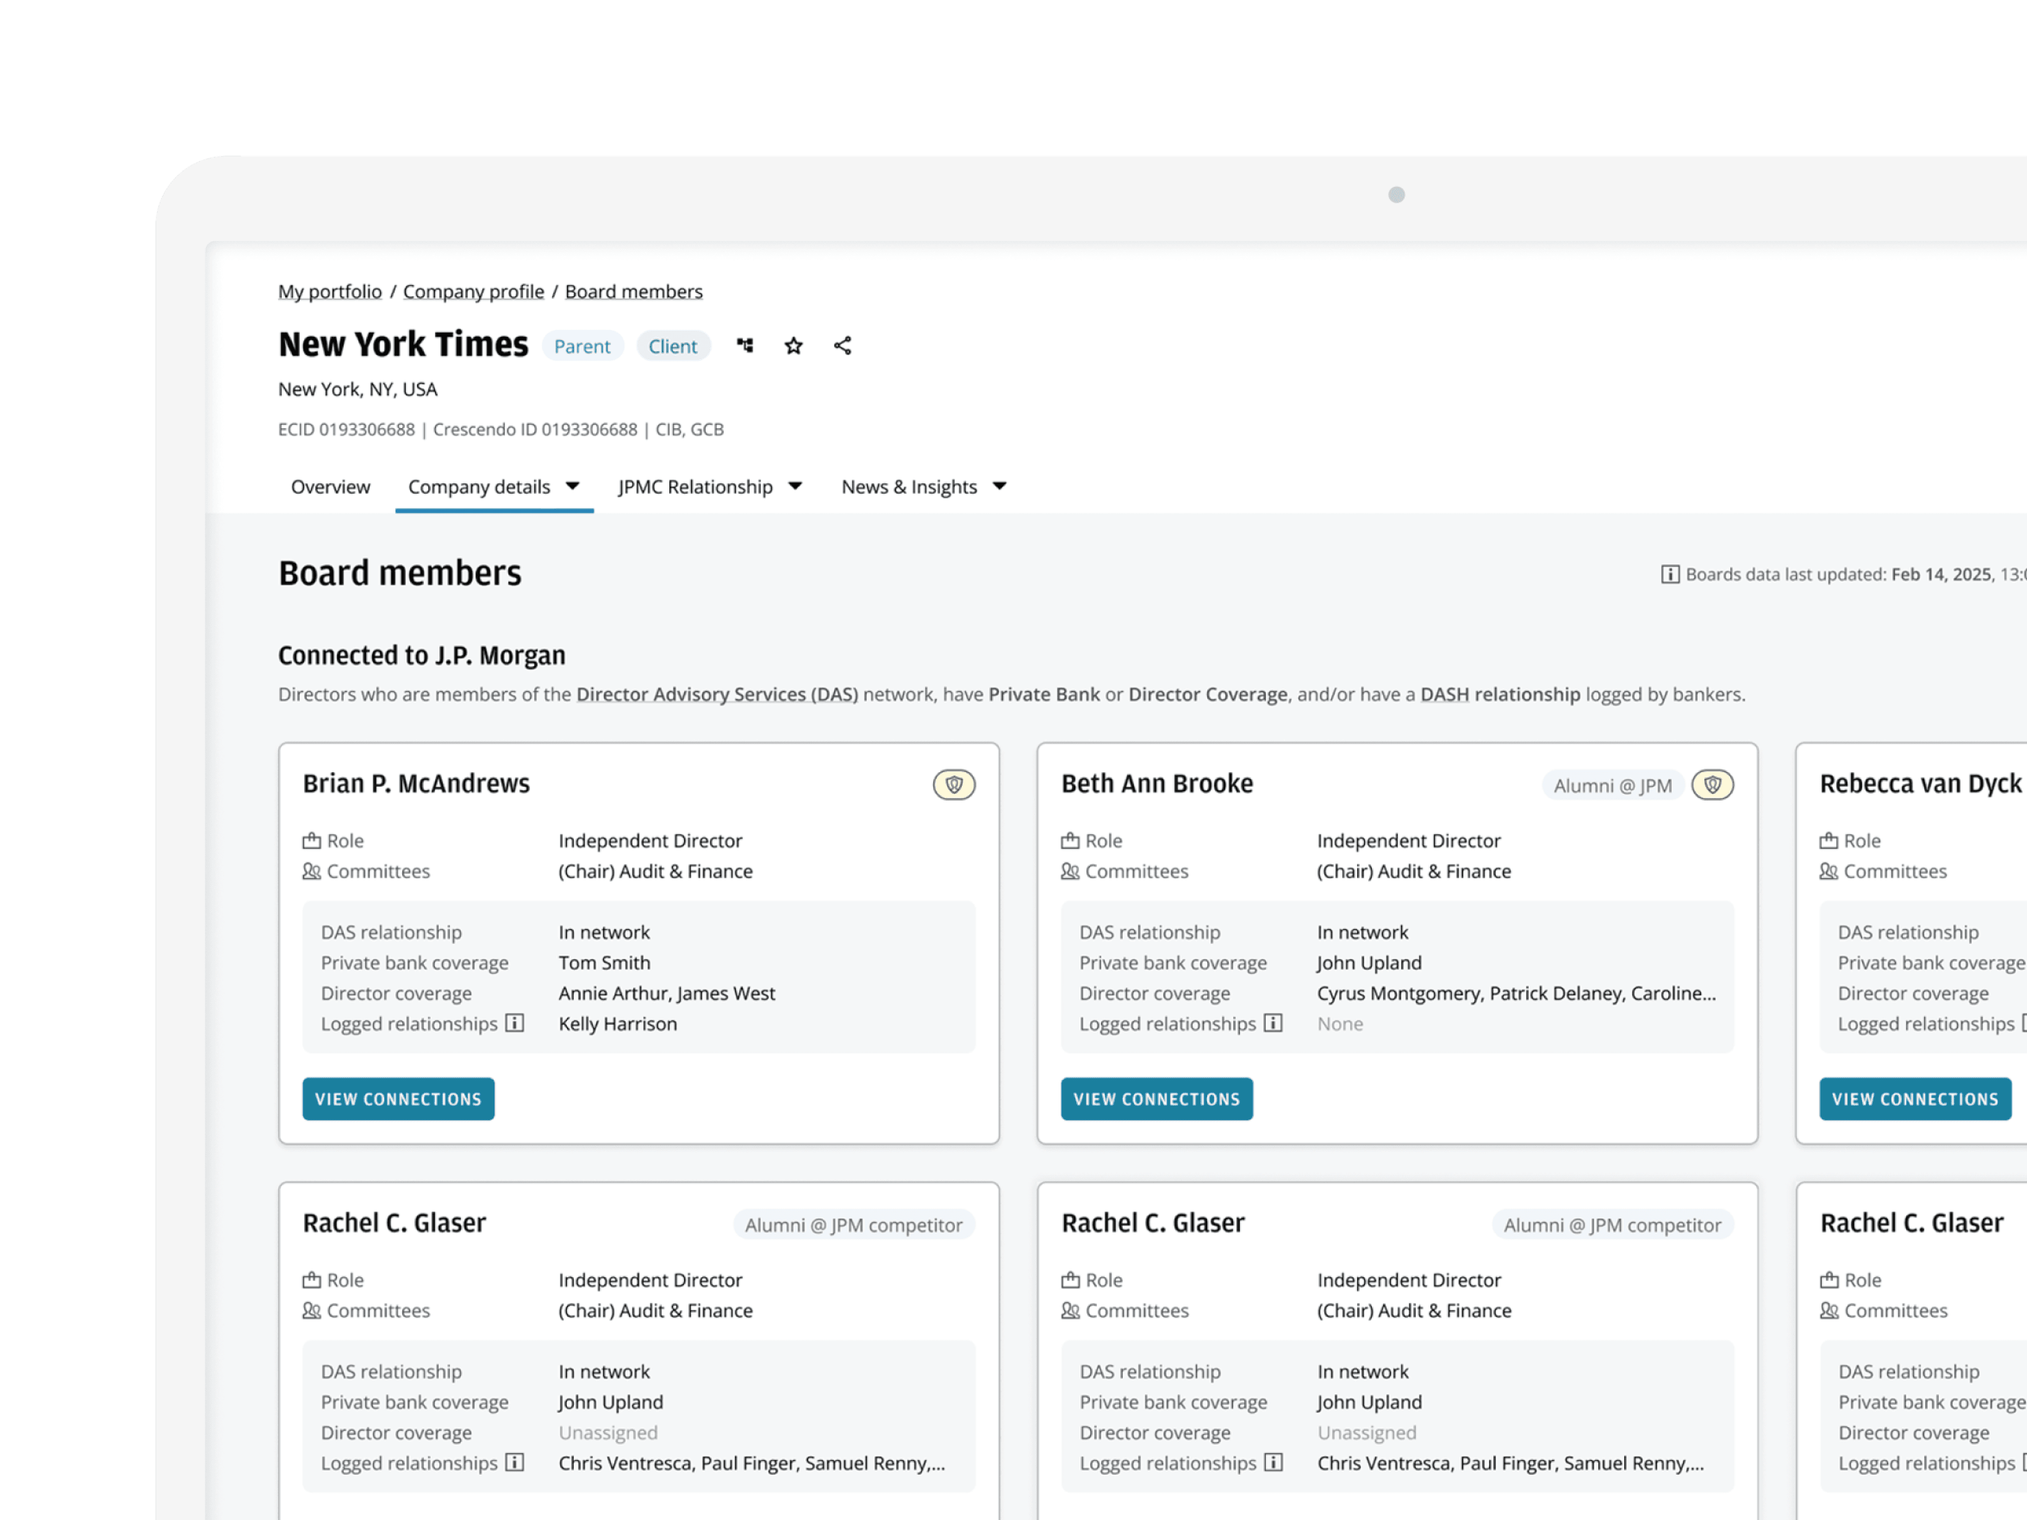Click Role icon on Rebecca van Dyck card
The width and height of the screenshot is (2027, 1520).
point(1829,840)
